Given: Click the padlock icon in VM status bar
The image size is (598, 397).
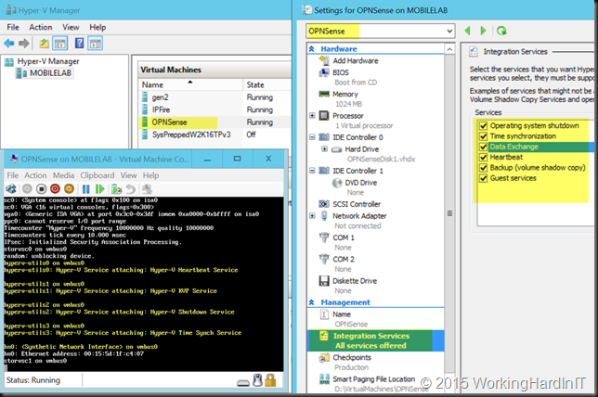Looking at the screenshot, I should pos(270,380).
